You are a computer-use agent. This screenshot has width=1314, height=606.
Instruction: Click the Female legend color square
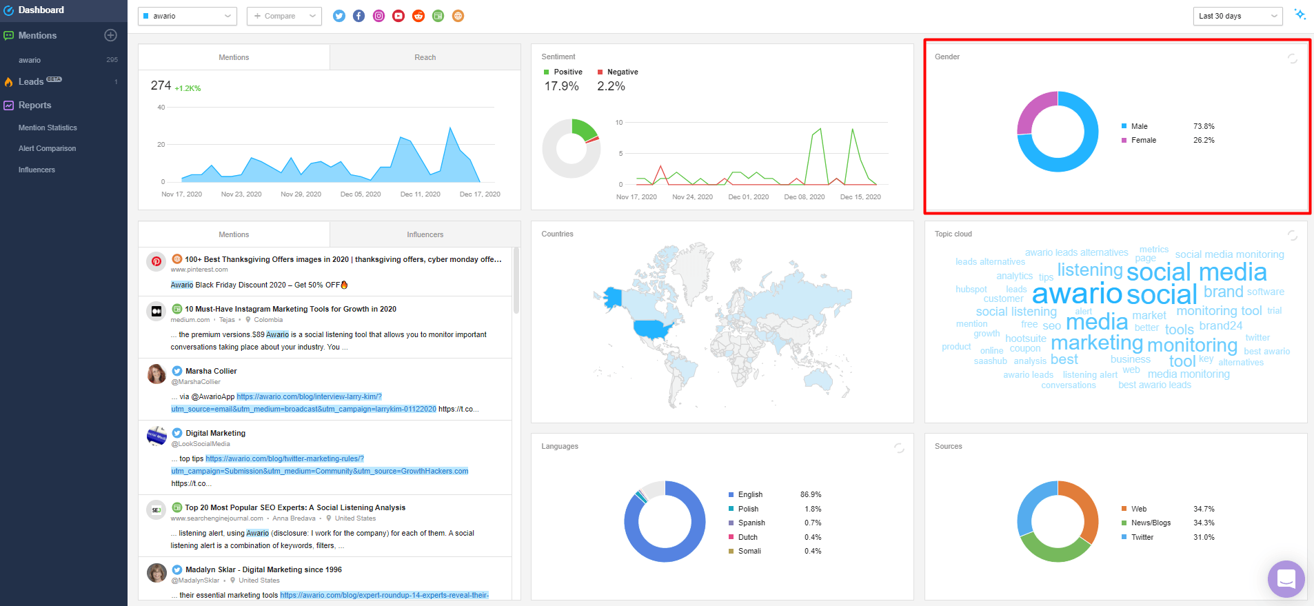(1124, 140)
